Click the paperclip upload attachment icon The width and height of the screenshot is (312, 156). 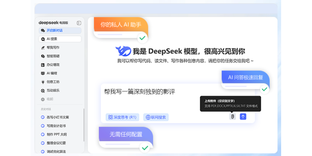point(233,116)
